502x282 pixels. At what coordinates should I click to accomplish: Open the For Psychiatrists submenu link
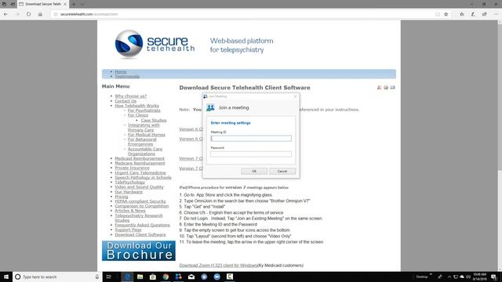pyautogui.click(x=144, y=110)
